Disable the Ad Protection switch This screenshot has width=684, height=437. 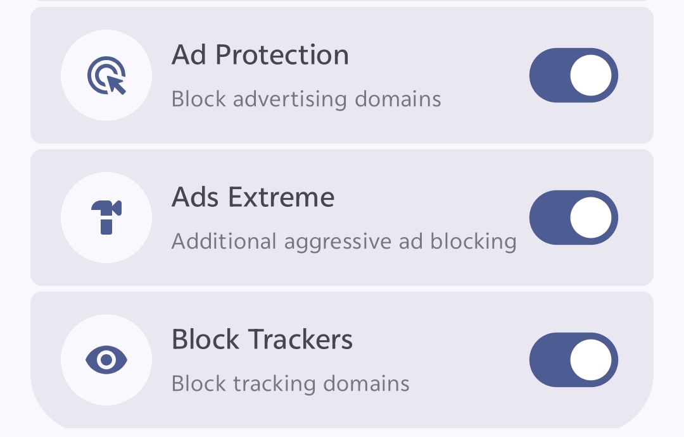573,75
